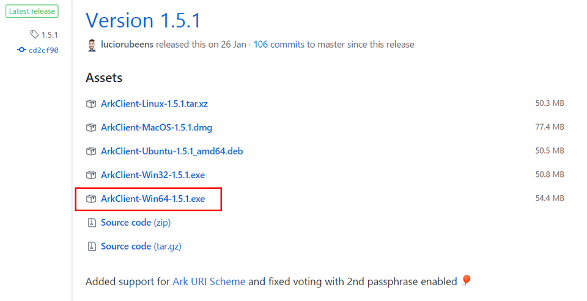The width and height of the screenshot is (587, 301).
Task: Click luciorubeens avatar image
Action: (x=92, y=45)
